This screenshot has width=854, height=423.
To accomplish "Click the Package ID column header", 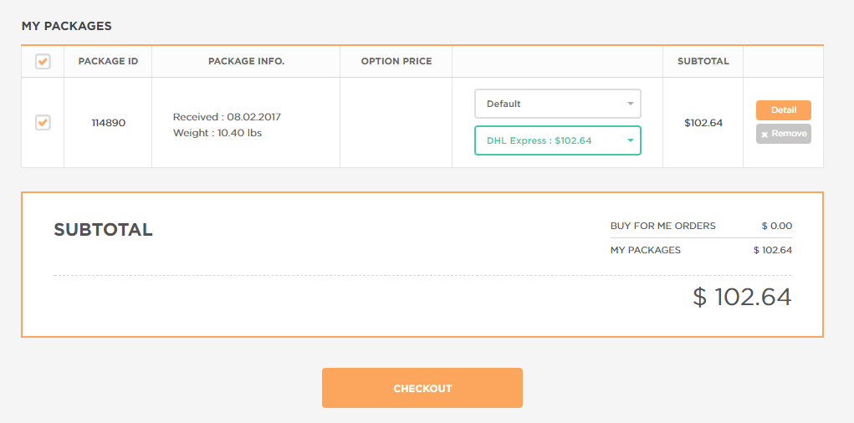I will pos(108,62).
